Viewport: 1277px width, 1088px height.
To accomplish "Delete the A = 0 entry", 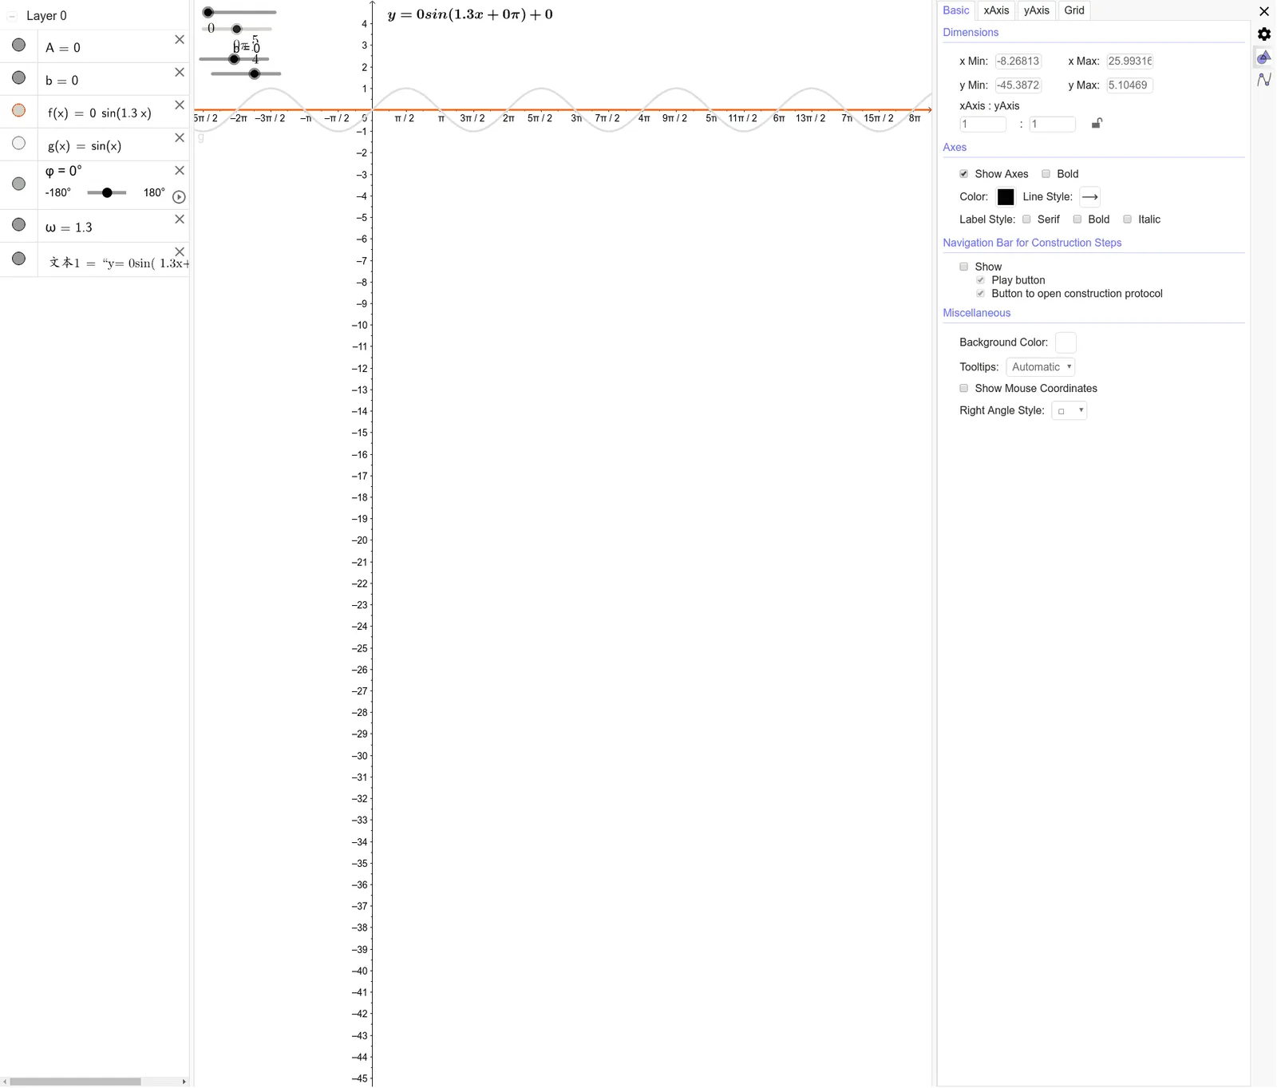I will point(180,39).
